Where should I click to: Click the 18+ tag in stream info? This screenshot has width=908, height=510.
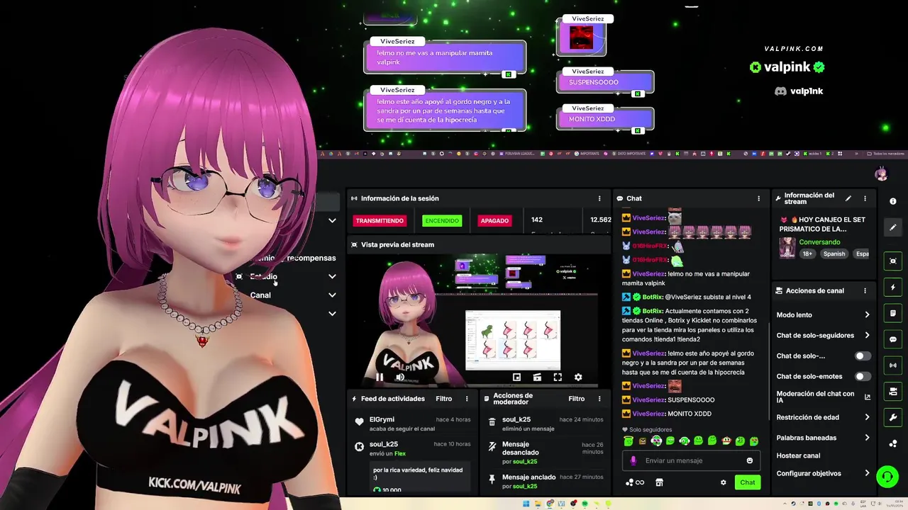[807, 254]
